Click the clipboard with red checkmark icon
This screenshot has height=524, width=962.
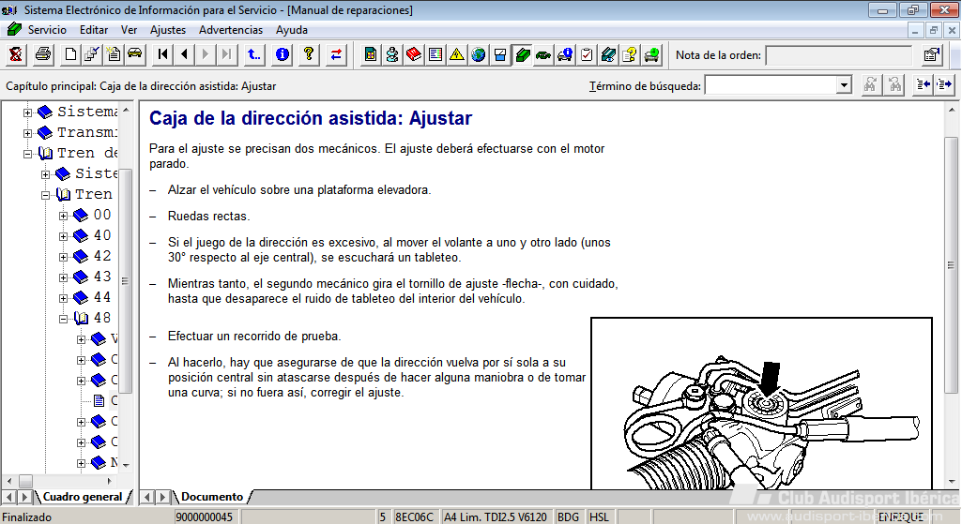(587, 55)
